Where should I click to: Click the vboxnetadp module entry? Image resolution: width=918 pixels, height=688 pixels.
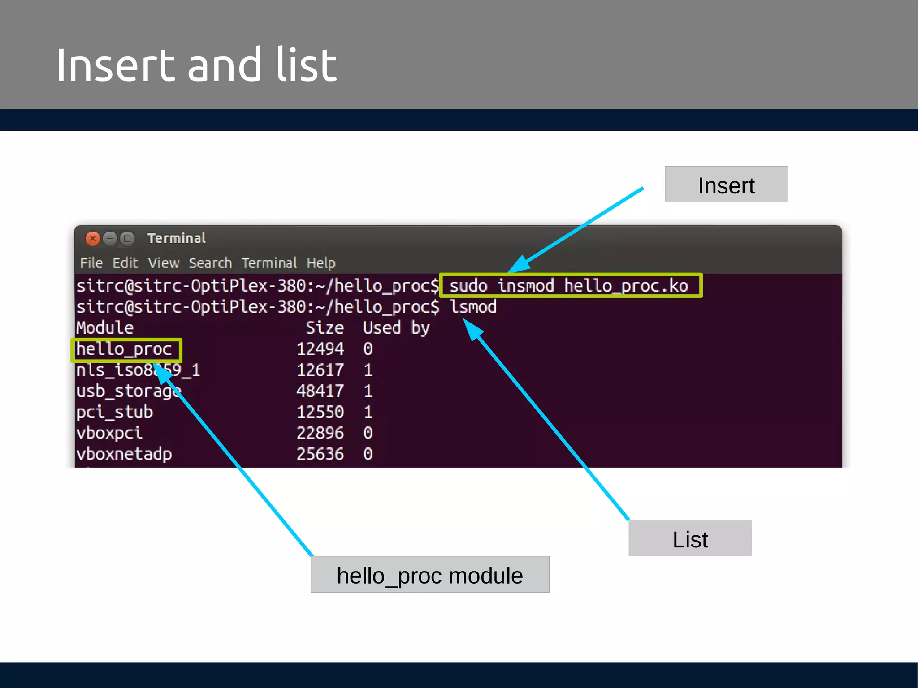[124, 454]
